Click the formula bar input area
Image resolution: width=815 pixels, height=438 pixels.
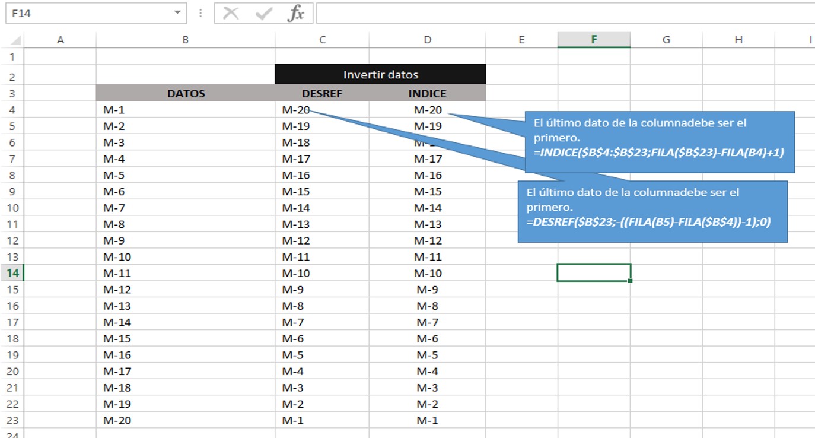click(x=564, y=13)
